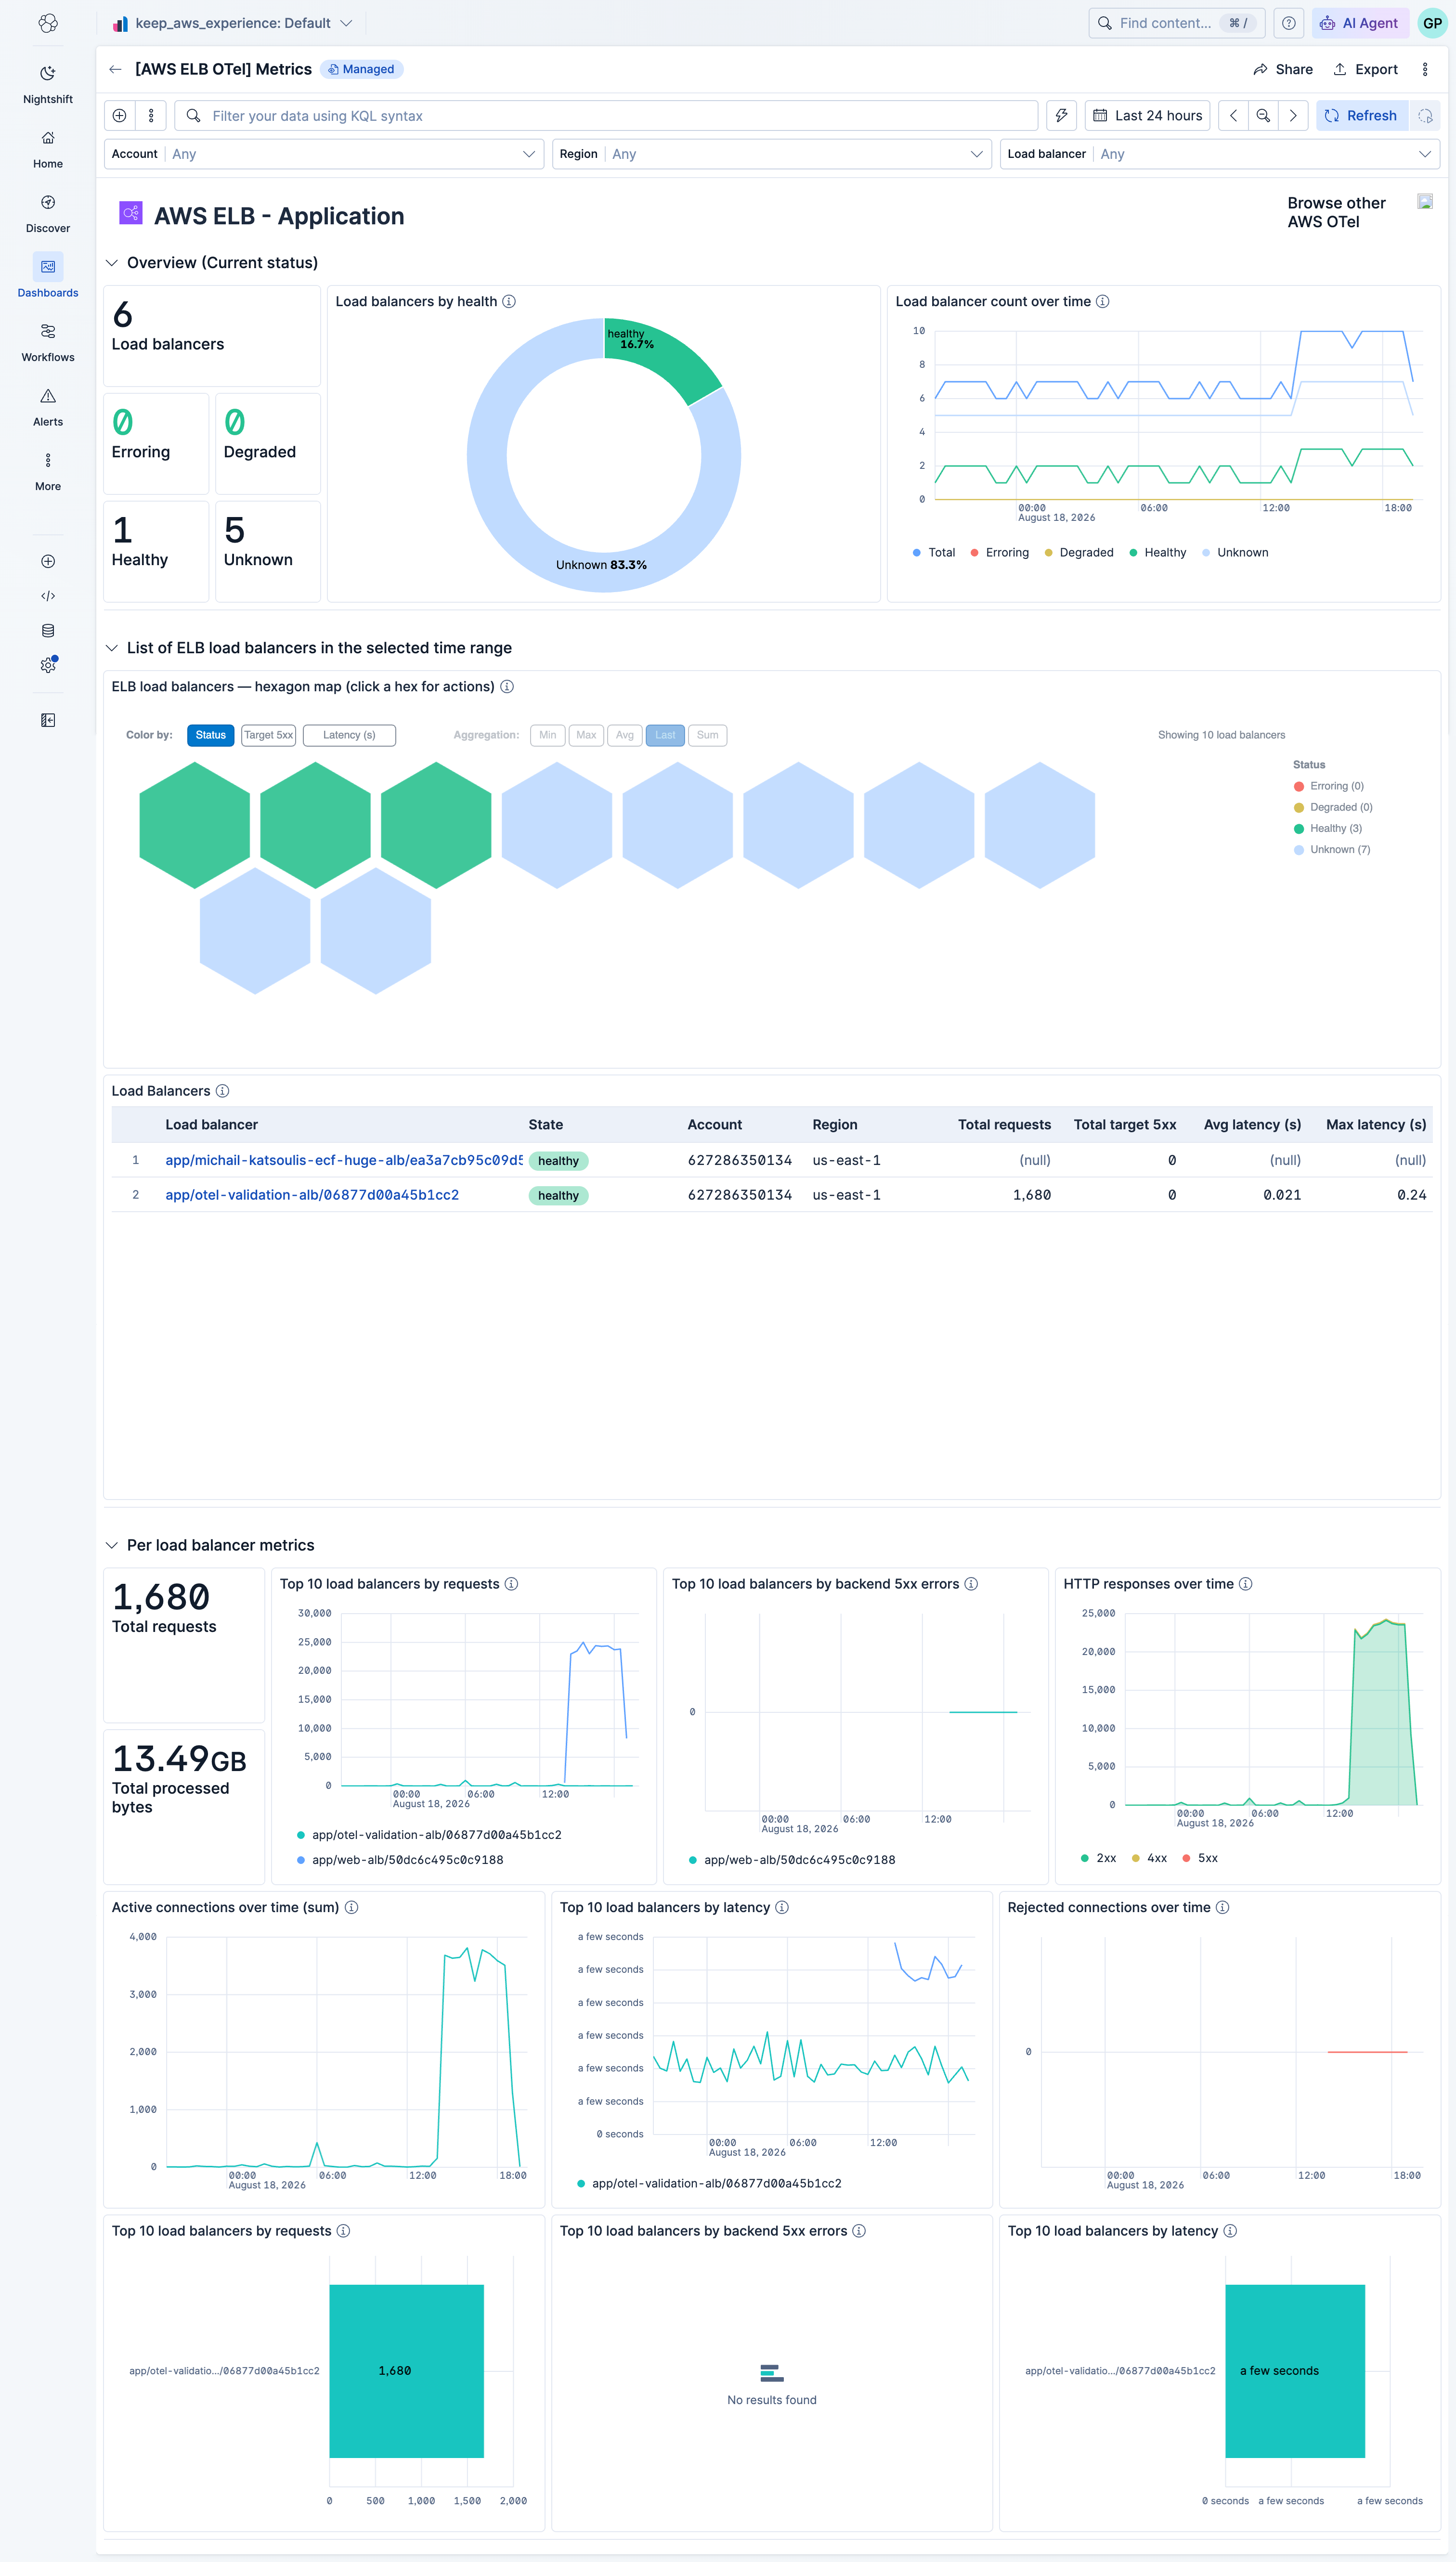This screenshot has width=1456, height=2562.
Task: Sort table by Avg latency (s) column
Action: tap(1252, 1126)
